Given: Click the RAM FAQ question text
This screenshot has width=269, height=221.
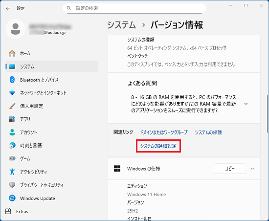Looking at the screenshot, I should click(x=183, y=104).
